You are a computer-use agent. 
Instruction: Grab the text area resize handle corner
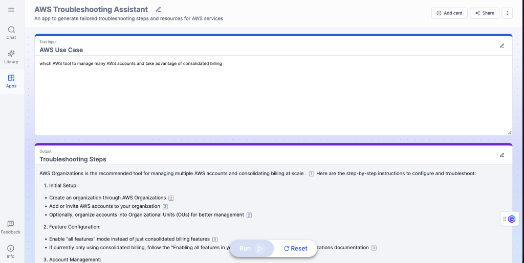pos(510,133)
